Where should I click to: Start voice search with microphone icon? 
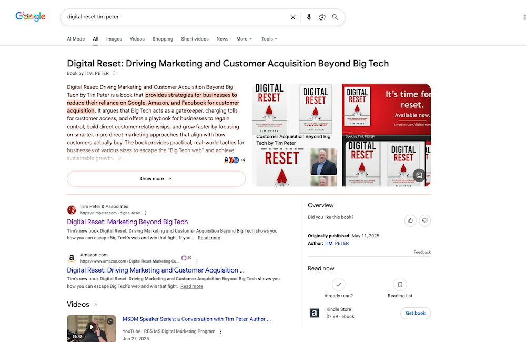coord(309,17)
